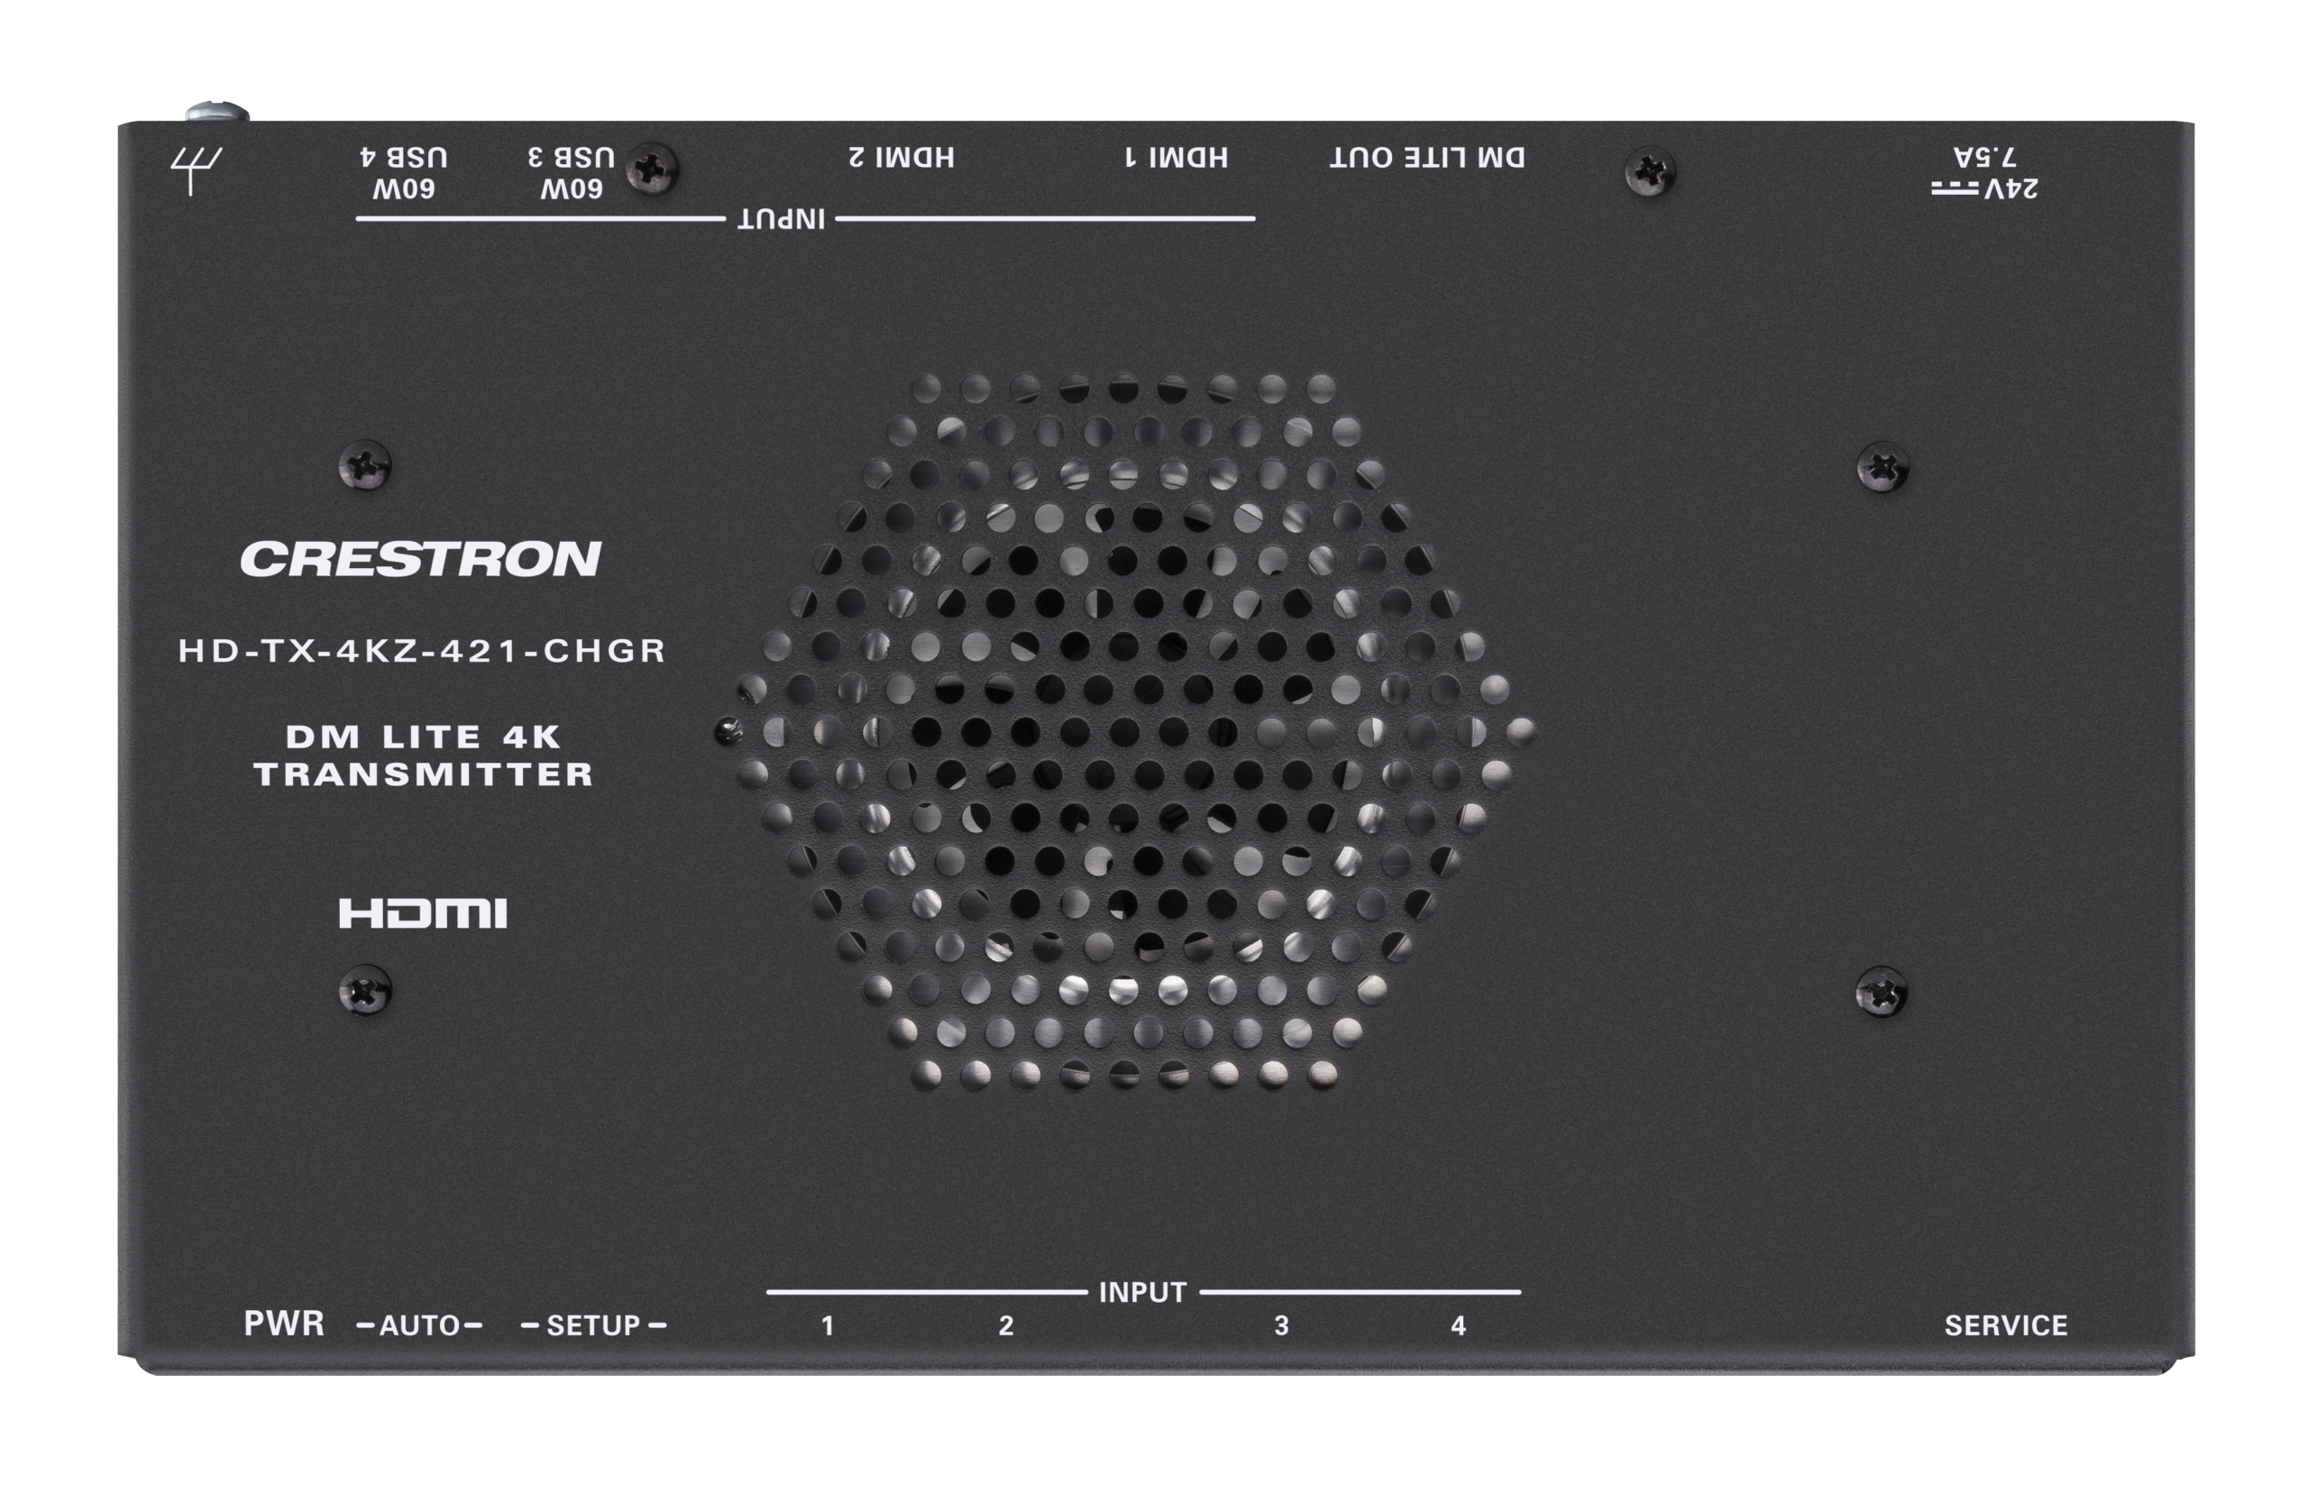Click the upper screw on the right side
This screenshot has height=1502, width=2308.
point(1882,468)
